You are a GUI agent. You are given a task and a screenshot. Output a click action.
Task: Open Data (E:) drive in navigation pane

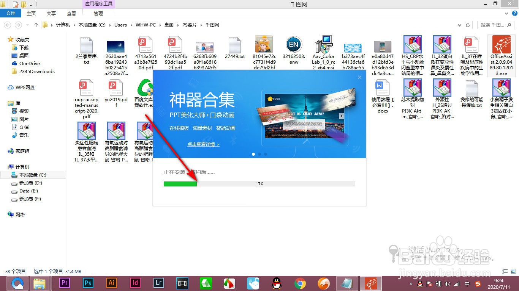click(28, 191)
